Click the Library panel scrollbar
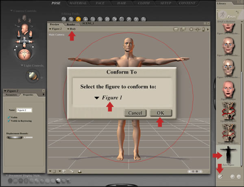 [242, 119]
